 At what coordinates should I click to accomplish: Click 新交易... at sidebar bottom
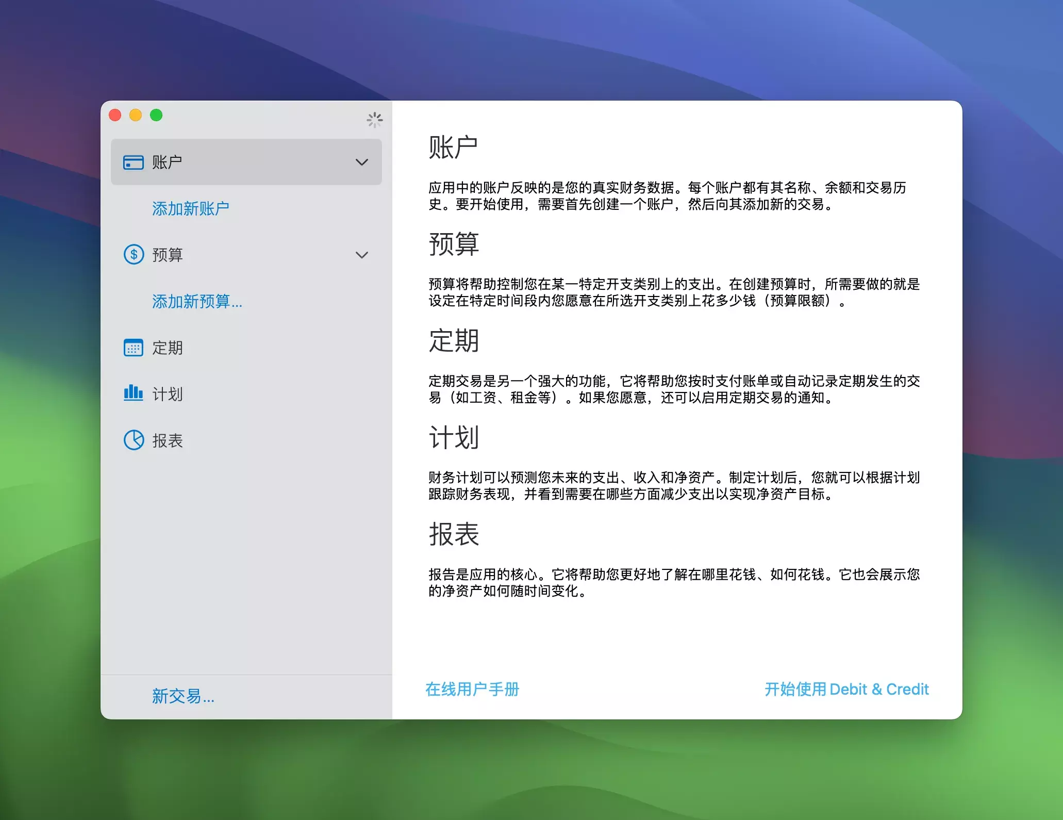tap(182, 696)
